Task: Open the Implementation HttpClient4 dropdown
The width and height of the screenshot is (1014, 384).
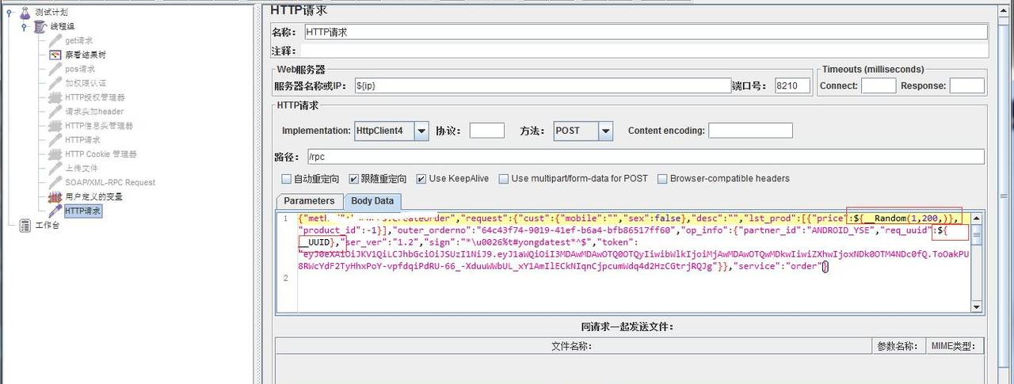Action: click(x=421, y=131)
